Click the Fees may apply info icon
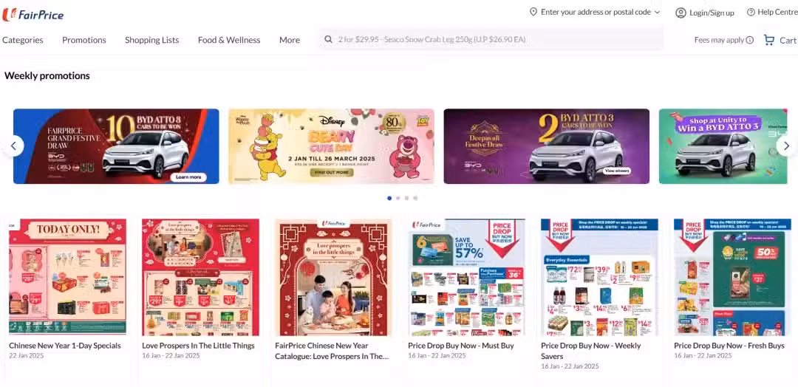 (x=750, y=40)
